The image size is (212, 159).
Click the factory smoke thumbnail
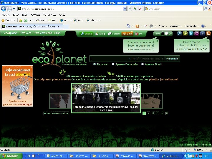[x=60, y=101]
